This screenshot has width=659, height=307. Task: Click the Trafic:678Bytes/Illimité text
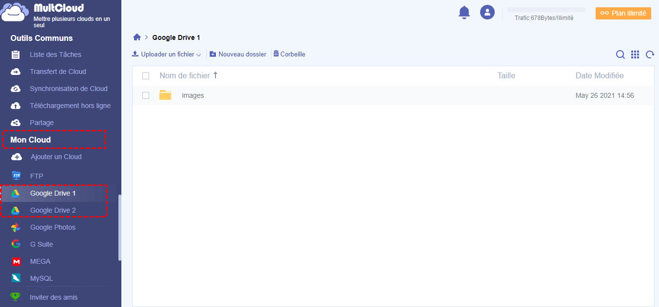(544, 18)
